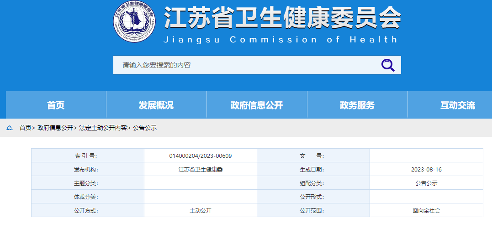Click the 面向全社会 scope cell
The image size is (492, 234).
(x=426, y=211)
